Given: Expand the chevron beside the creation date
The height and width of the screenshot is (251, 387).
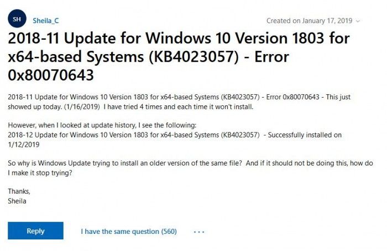Looking at the screenshot, I should pyautogui.click(x=358, y=21).
